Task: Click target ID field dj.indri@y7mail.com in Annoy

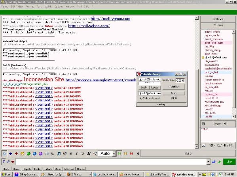Action: (150, 93)
